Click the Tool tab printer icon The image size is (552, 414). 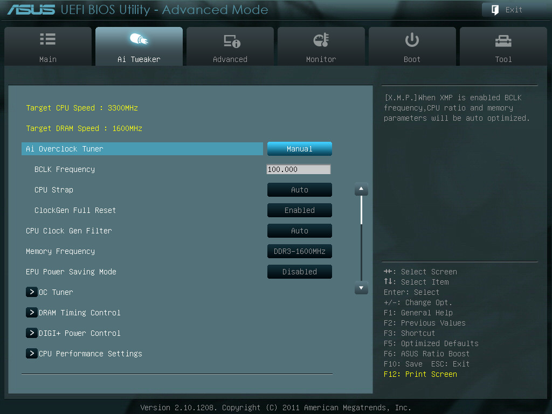coord(503,41)
